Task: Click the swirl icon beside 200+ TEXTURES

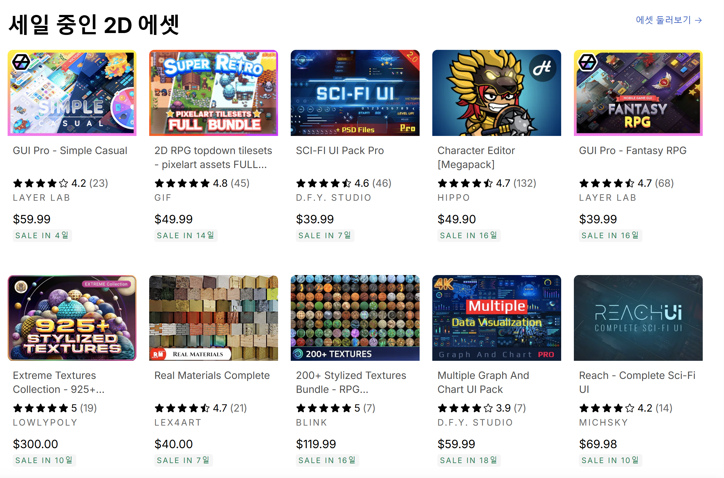Action: (x=298, y=354)
